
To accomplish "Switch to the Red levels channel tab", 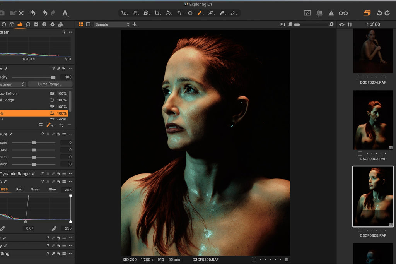I will (x=19, y=189).
